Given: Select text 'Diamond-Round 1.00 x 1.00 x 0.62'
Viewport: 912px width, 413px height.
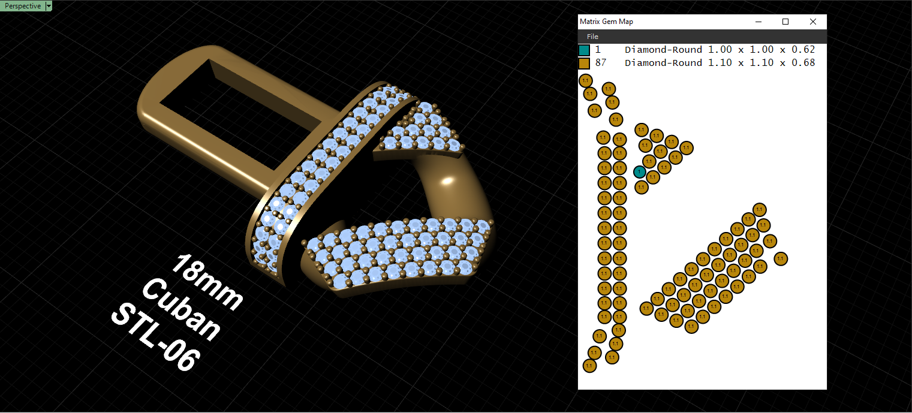Looking at the screenshot, I should click(x=720, y=50).
